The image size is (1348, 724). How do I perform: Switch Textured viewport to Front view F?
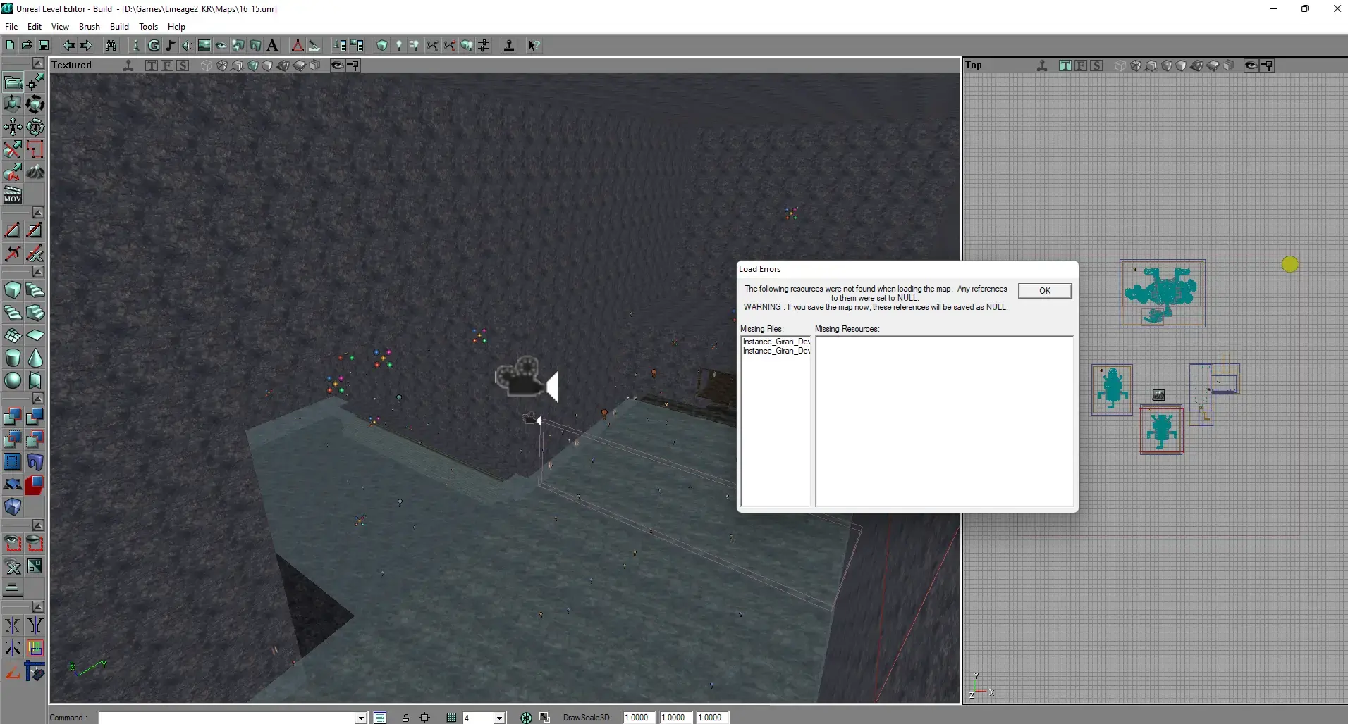167,65
